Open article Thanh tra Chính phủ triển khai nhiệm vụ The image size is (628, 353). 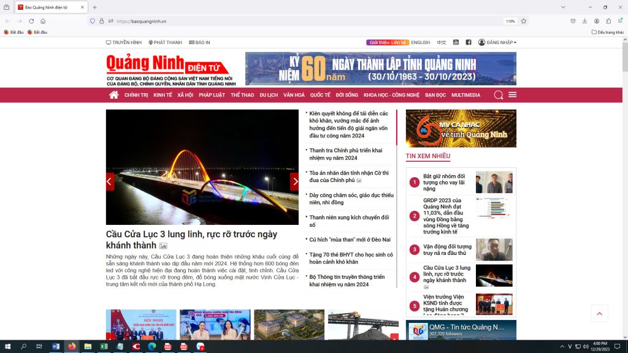[346, 154]
